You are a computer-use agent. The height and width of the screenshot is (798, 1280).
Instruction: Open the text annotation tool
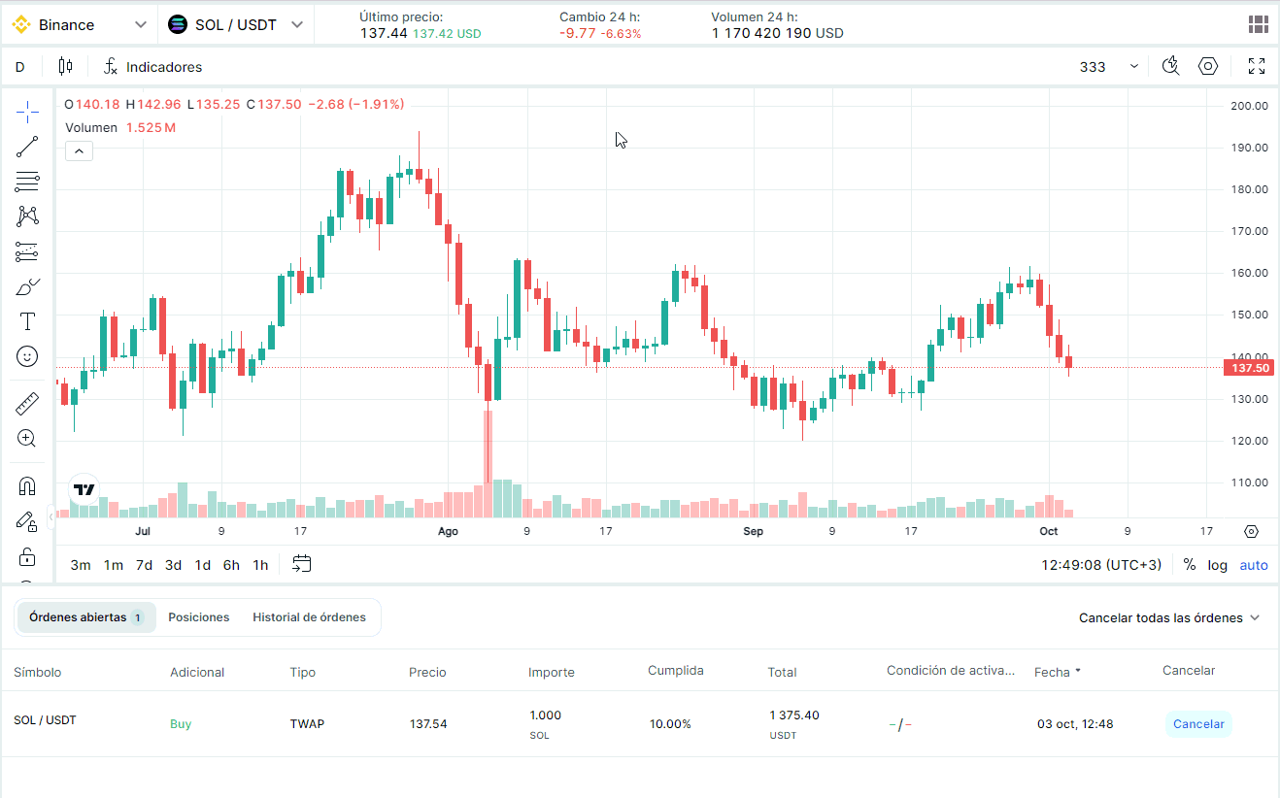[x=27, y=321]
